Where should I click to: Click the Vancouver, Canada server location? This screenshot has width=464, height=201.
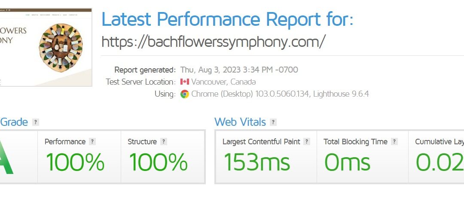tap(223, 82)
